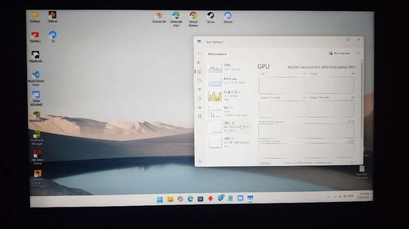Click the battery indicator in system tray
The image size is (409, 229).
tap(349, 196)
